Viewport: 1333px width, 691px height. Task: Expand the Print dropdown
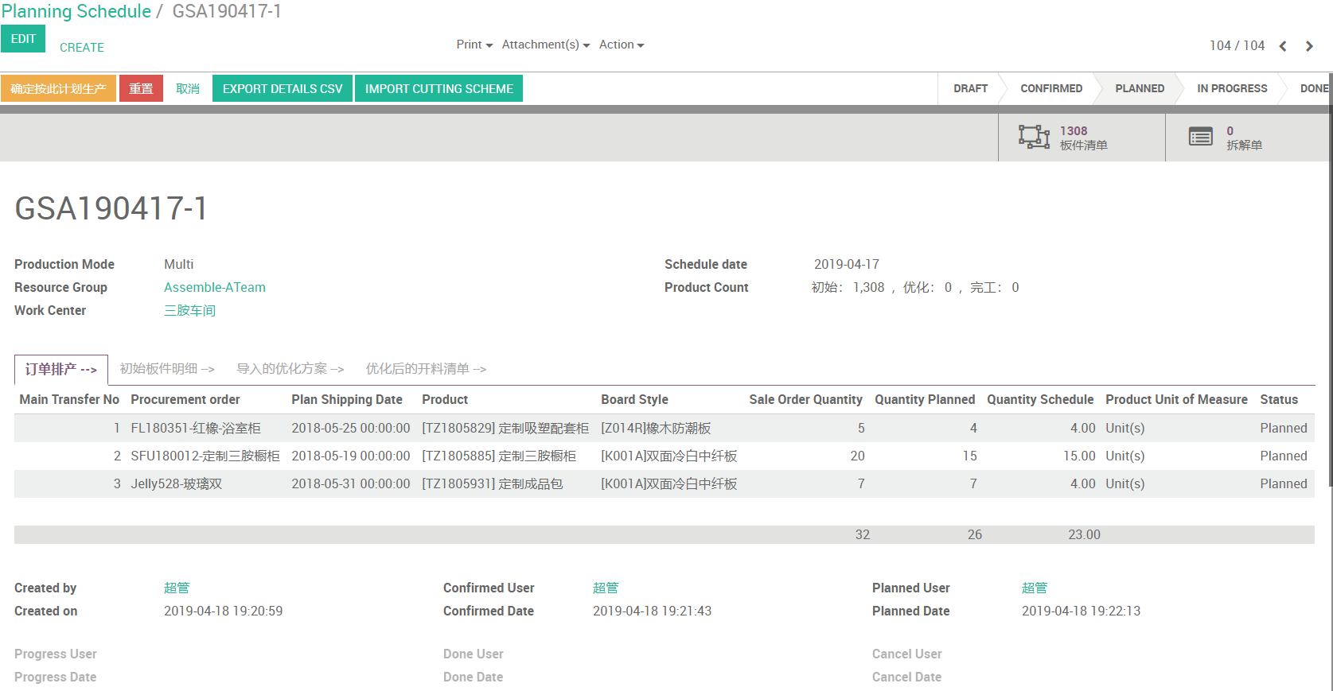(474, 45)
